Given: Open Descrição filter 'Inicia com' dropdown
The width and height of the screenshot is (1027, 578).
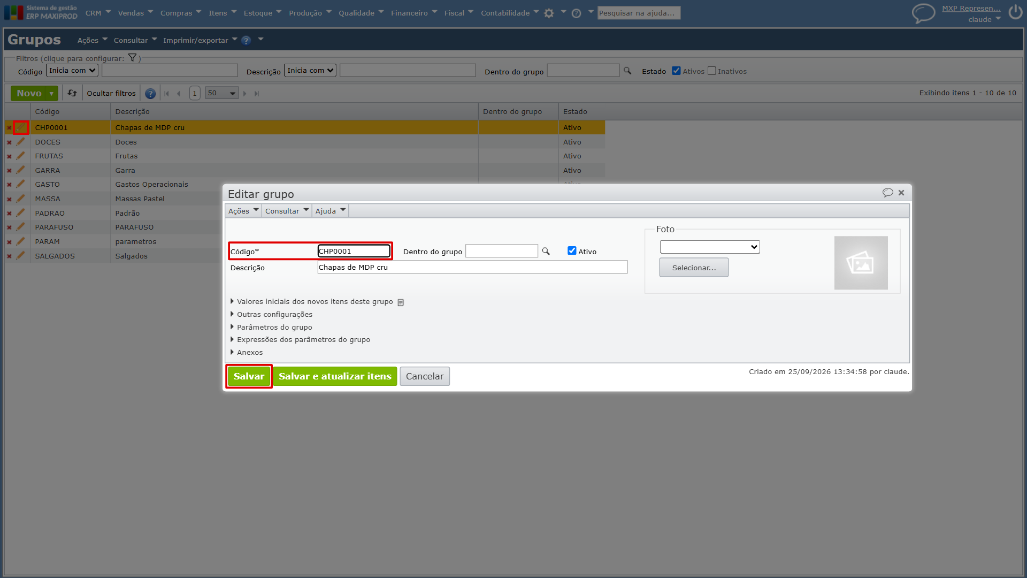Looking at the screenshot, I should pos(310,70).
